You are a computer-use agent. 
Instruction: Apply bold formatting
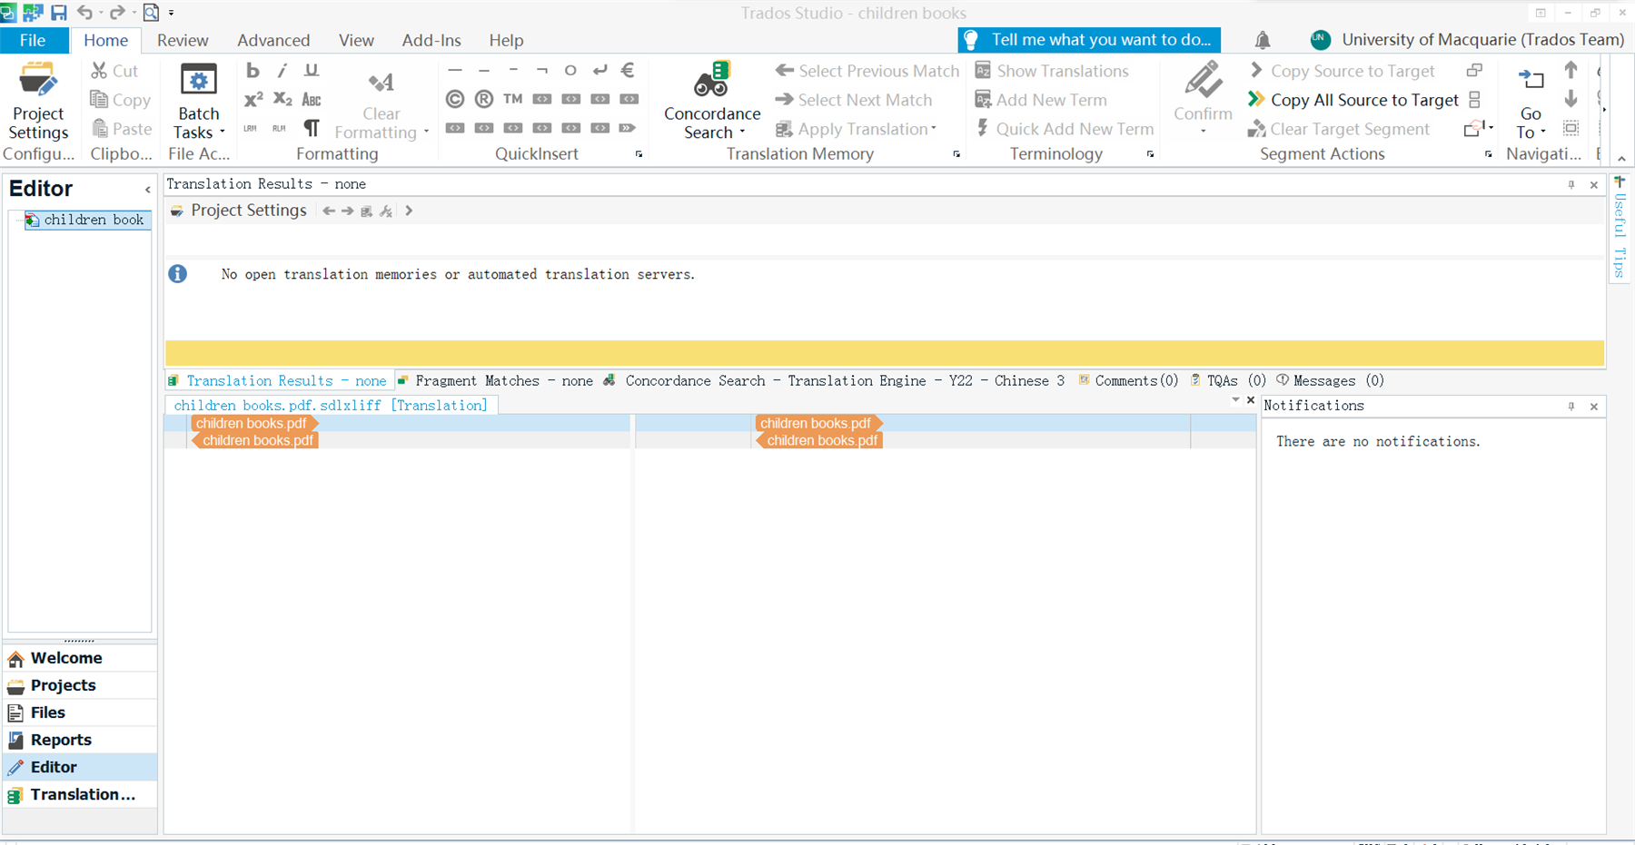tap(253, 71)
